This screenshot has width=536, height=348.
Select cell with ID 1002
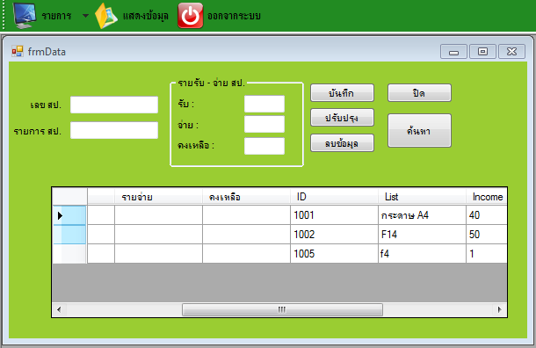(x=334, y=235)
